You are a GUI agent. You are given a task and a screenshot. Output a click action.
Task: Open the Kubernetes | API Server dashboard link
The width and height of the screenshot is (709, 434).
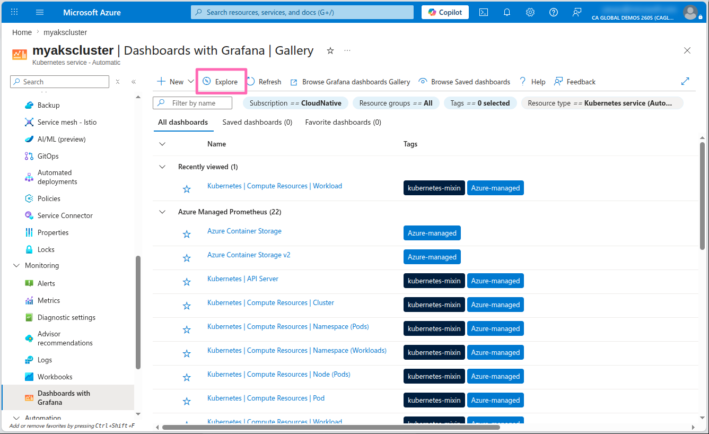[243, 279]
